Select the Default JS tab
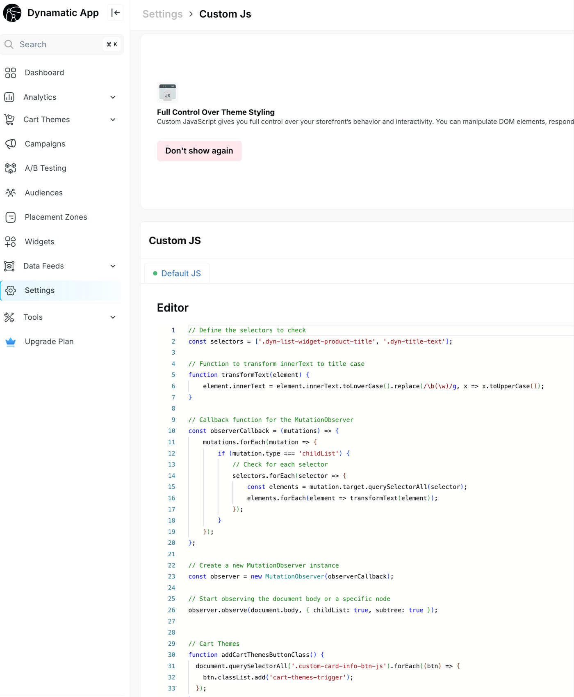 click(x=177, y=273)
